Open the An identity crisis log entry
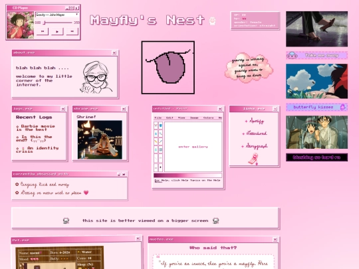The width and height of the screenshot is (359, 269). [37, 149]
